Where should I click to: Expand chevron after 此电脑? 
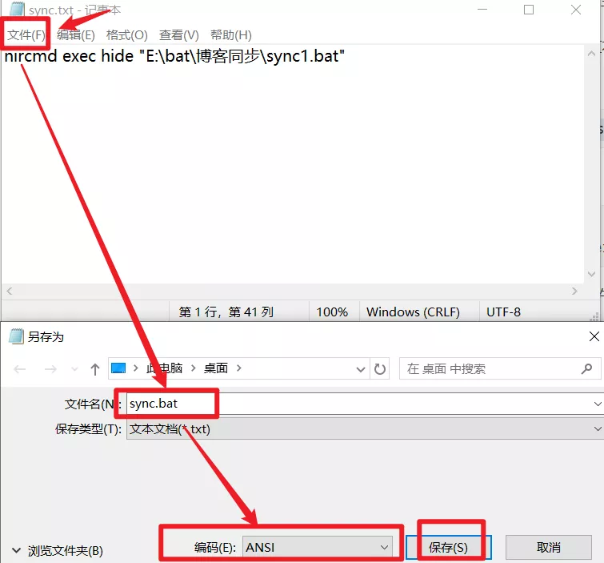pos(194,368)
